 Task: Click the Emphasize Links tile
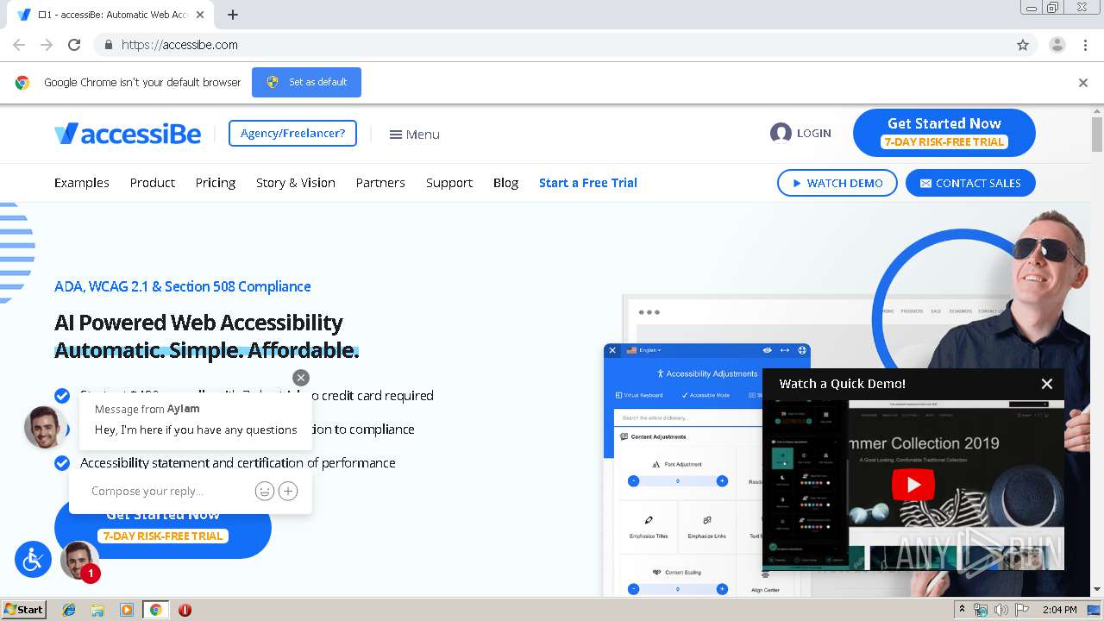point(706,527)
